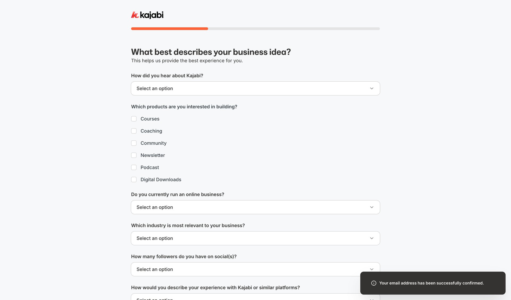Enable the Newsletter option
This screenshot has width=511, height=300.
[x=134, y=155]
